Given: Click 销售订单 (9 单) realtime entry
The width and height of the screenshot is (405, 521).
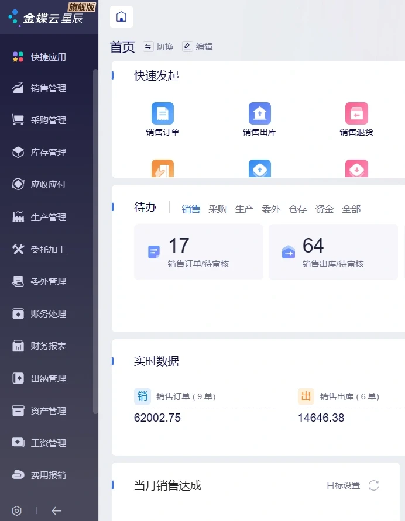Looking at the screenshot, I should coord(186,396).
